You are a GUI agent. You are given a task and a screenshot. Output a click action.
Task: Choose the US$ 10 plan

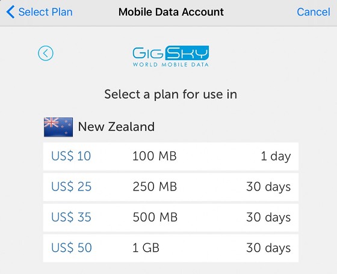coord(171,156)
